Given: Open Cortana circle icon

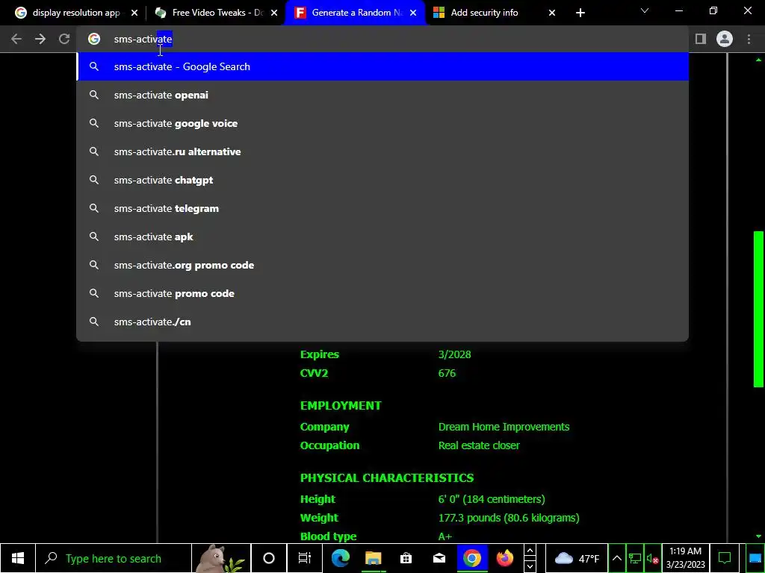Looking at the screenshot, I should pos(269,558).
